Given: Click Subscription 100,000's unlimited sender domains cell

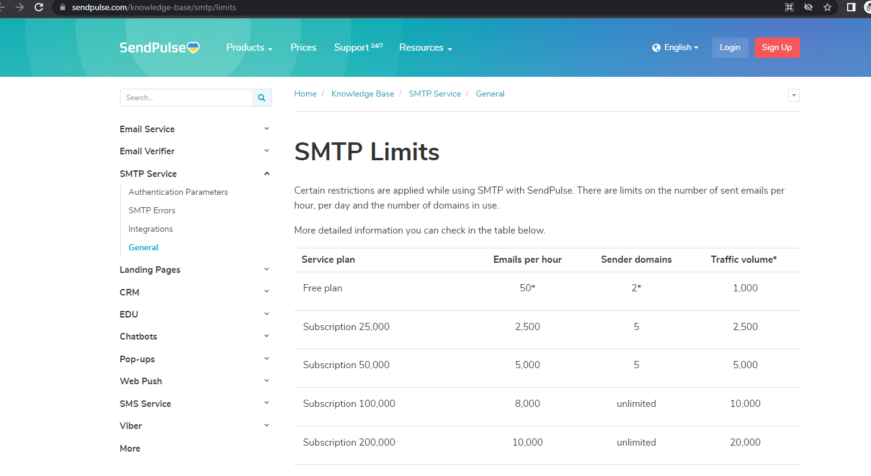Looking at the screenshot, I should [637, 404].
